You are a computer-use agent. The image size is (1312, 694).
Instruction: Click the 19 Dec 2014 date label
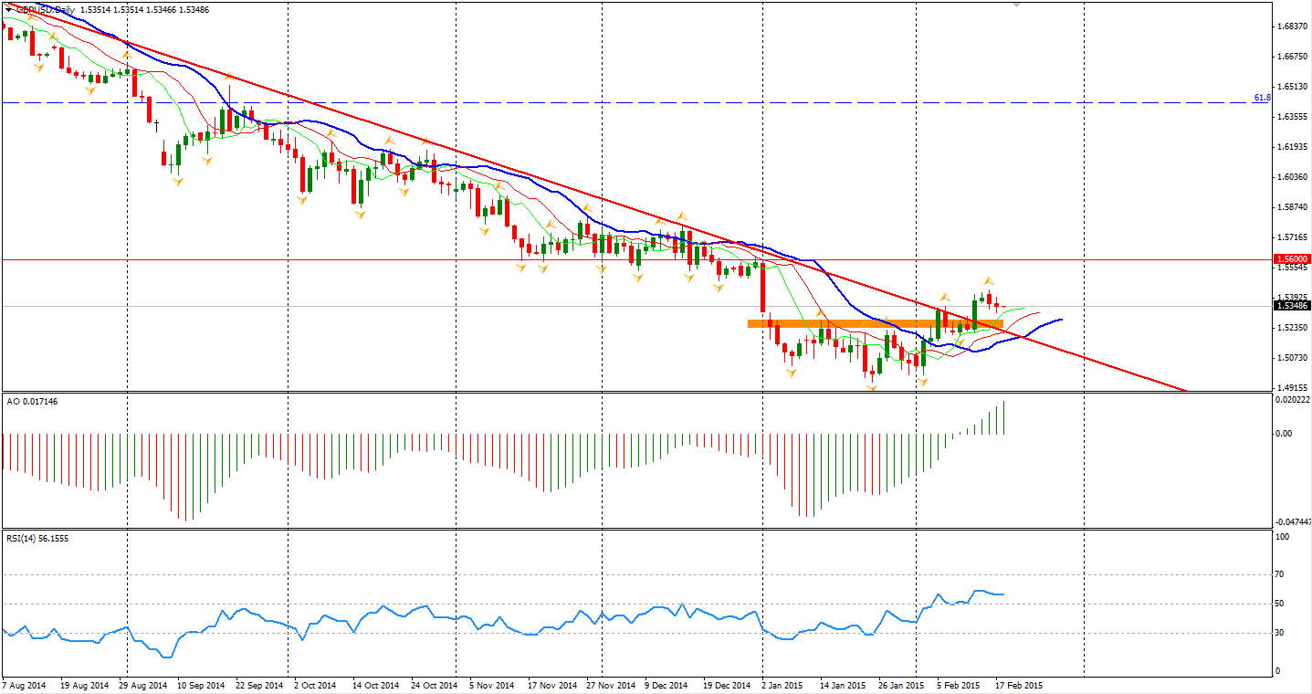[728, 684]
